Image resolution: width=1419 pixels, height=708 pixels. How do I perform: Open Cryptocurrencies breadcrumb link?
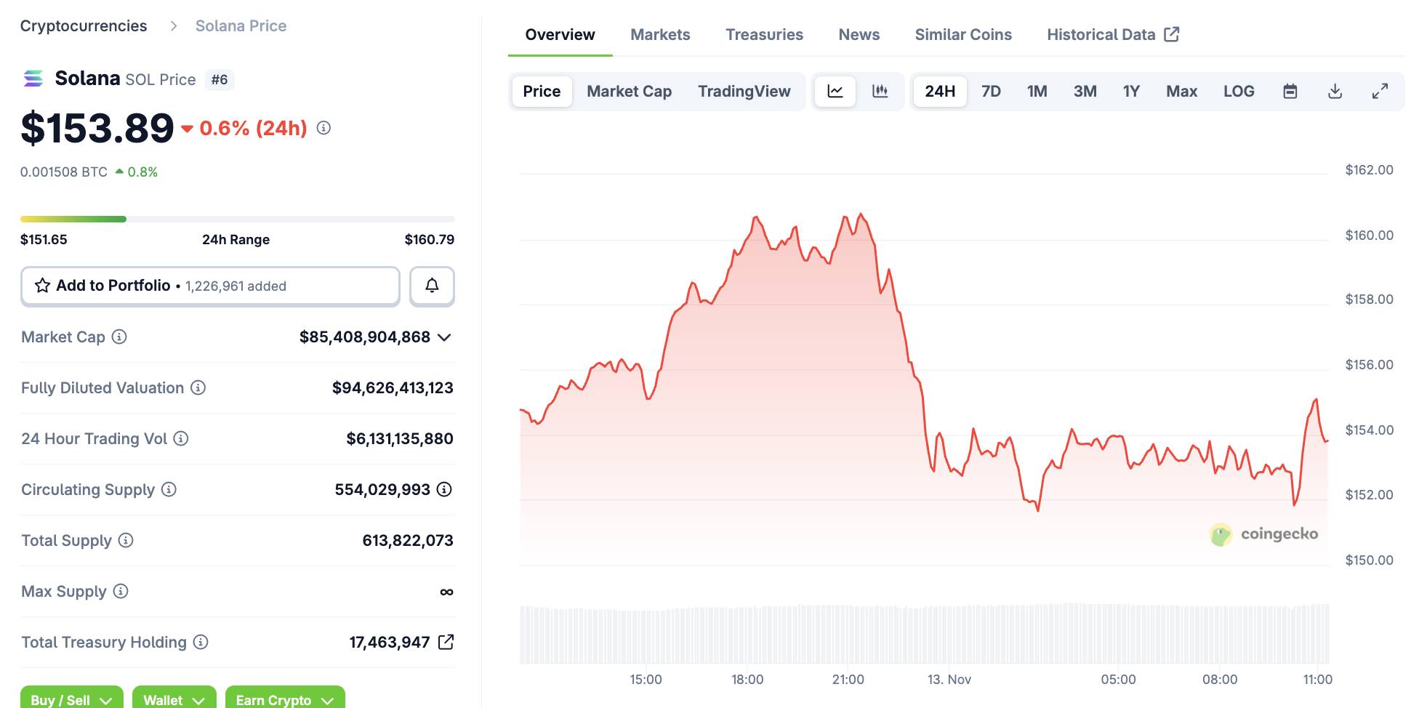click(84, 26)
